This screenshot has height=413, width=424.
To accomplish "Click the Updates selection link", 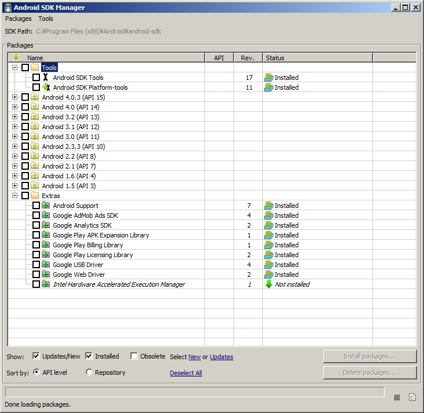I will [x=221, y=357].
